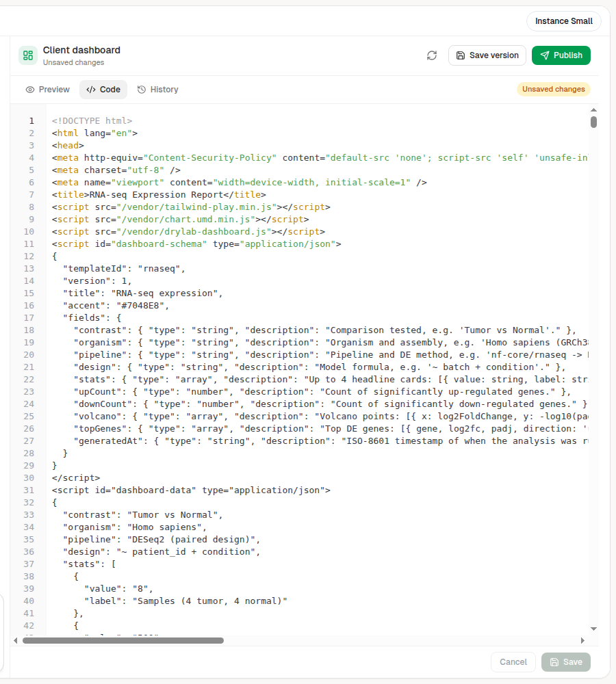
Task: Click the horizontal scrollbar right arrow
Action: [x=582, y=640]
